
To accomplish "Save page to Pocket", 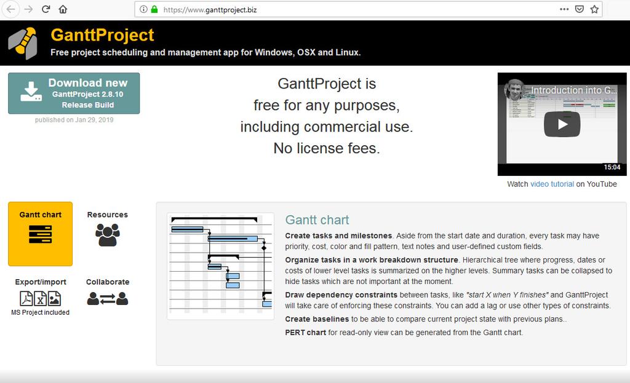I will [580, 9].
